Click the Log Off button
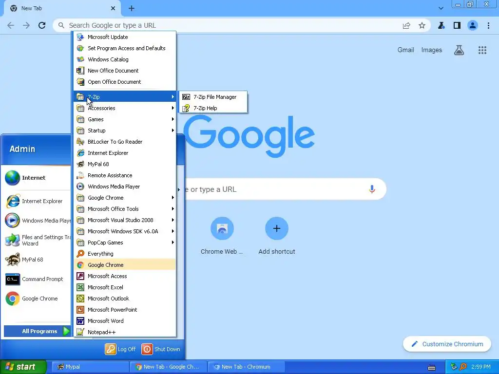The height and width of the screenshot is (374, 499). 120,349
